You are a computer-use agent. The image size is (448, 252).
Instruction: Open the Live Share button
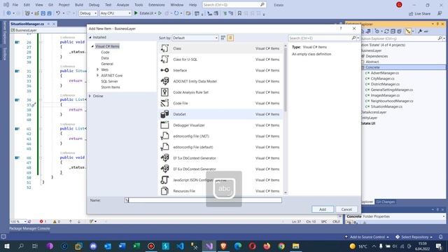(419, 13)
